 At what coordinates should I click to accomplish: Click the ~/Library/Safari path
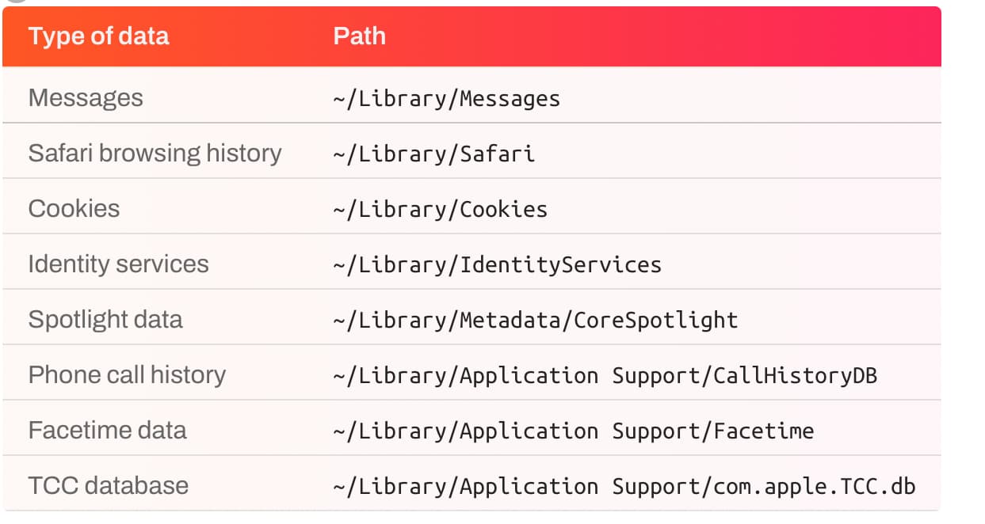[x=433, y=154]
